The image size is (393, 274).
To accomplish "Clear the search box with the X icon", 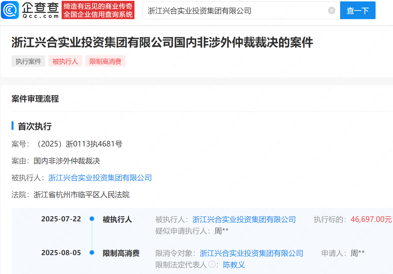I will (x=332, y=10).
